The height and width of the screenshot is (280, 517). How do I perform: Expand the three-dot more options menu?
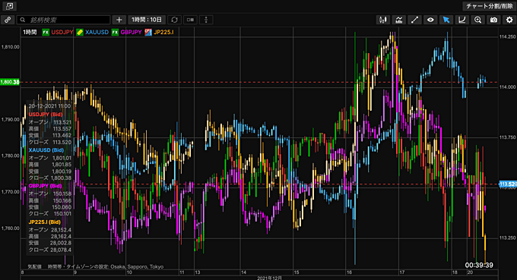coord(206,20)
